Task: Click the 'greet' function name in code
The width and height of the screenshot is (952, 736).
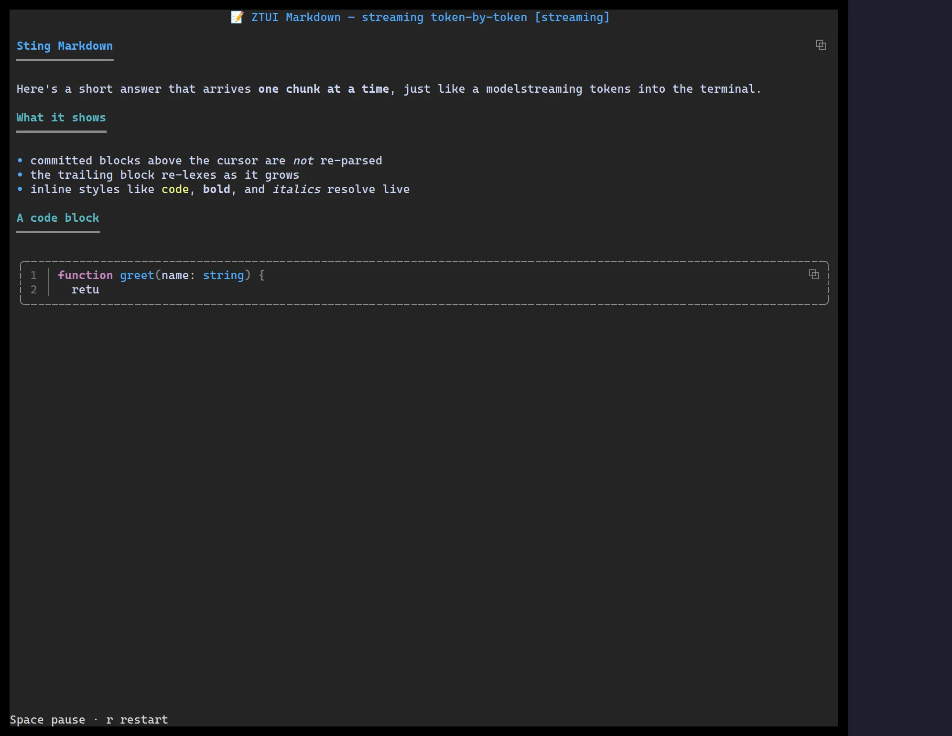Action: (137, 275)
